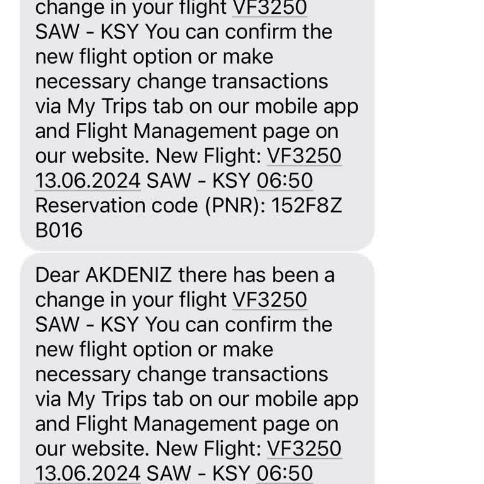Tap the 06:50 time link above the PNR line
Screen dimensions: 484x484
pos(285,181)
